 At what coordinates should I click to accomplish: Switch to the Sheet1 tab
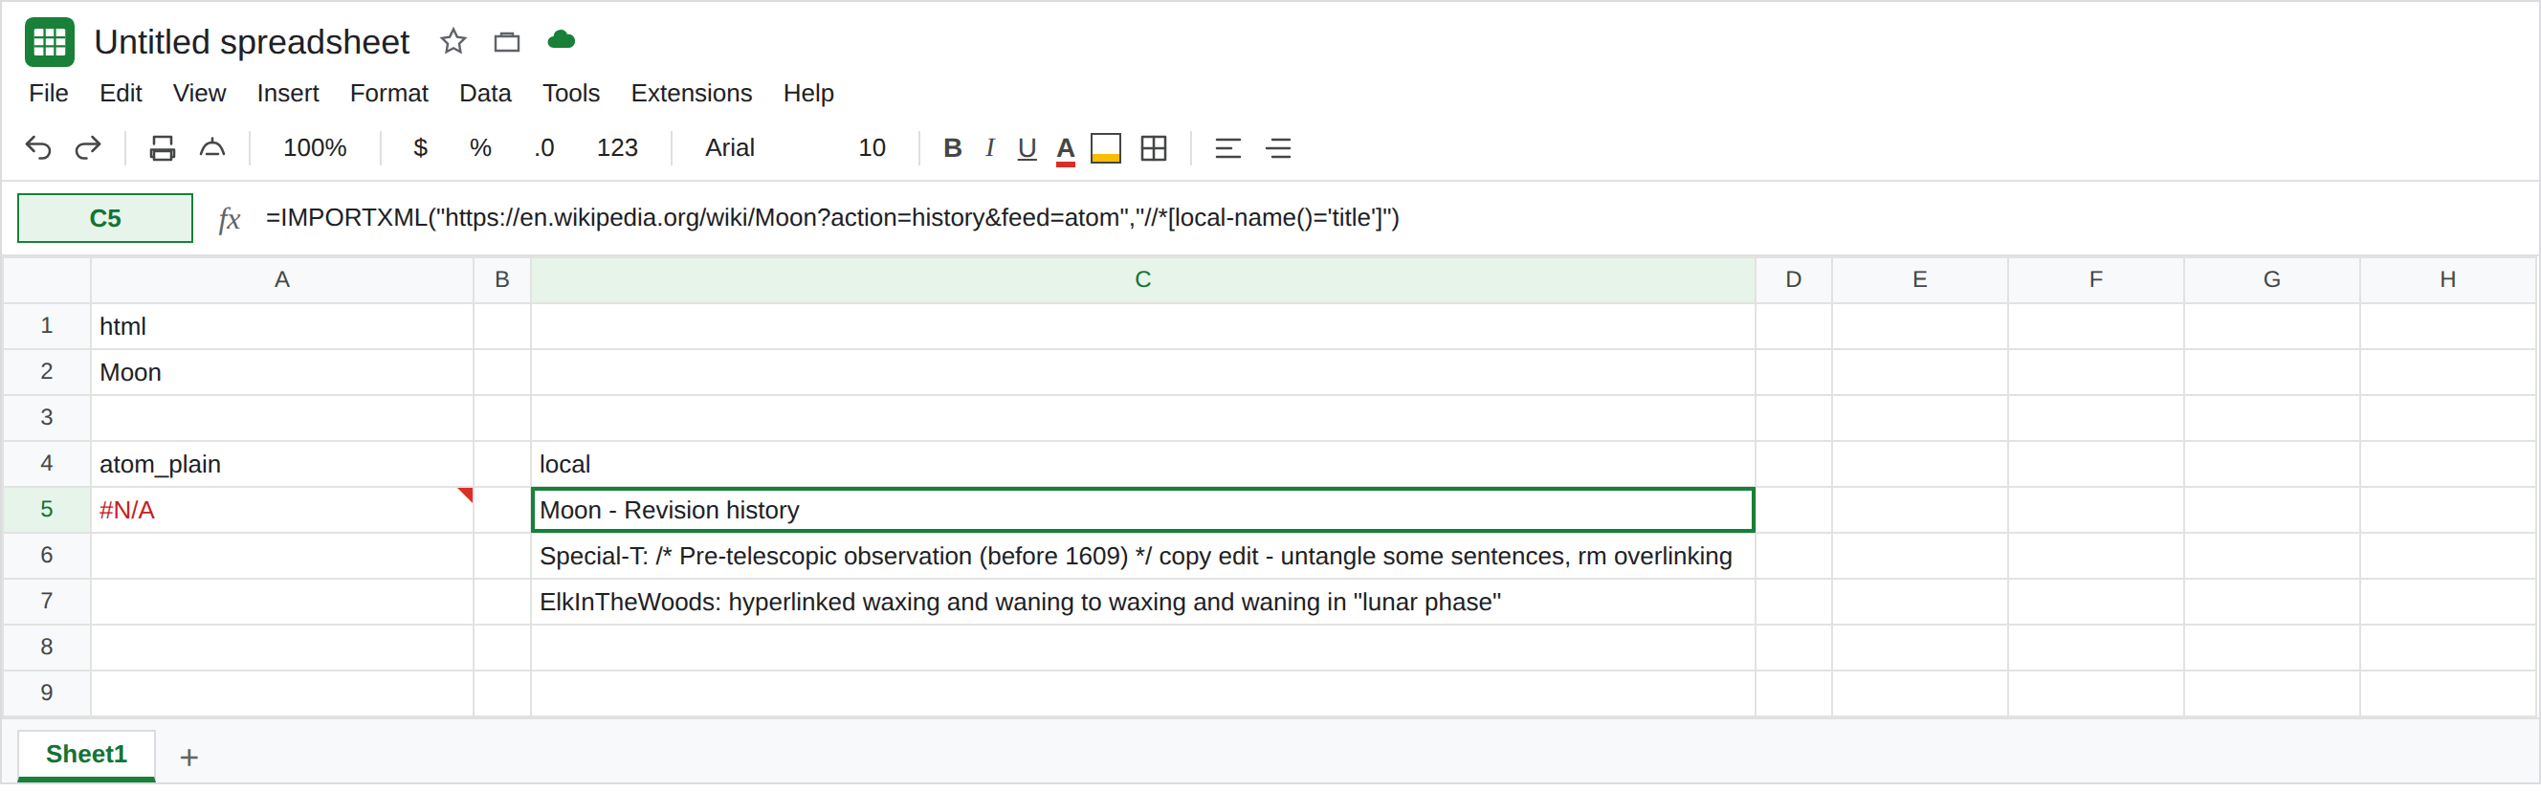click(x=87, y=756)
